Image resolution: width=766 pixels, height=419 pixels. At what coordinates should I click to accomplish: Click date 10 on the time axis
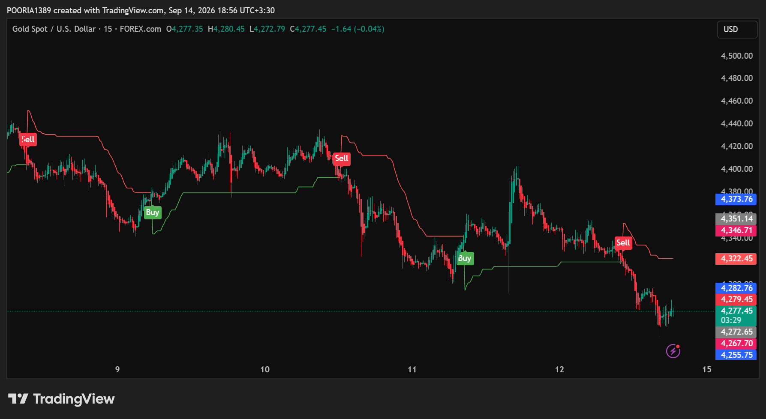point(265,369)
